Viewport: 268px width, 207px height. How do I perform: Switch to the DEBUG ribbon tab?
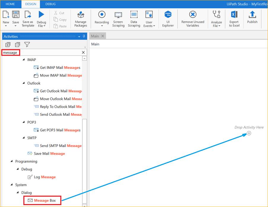point(50,4)
